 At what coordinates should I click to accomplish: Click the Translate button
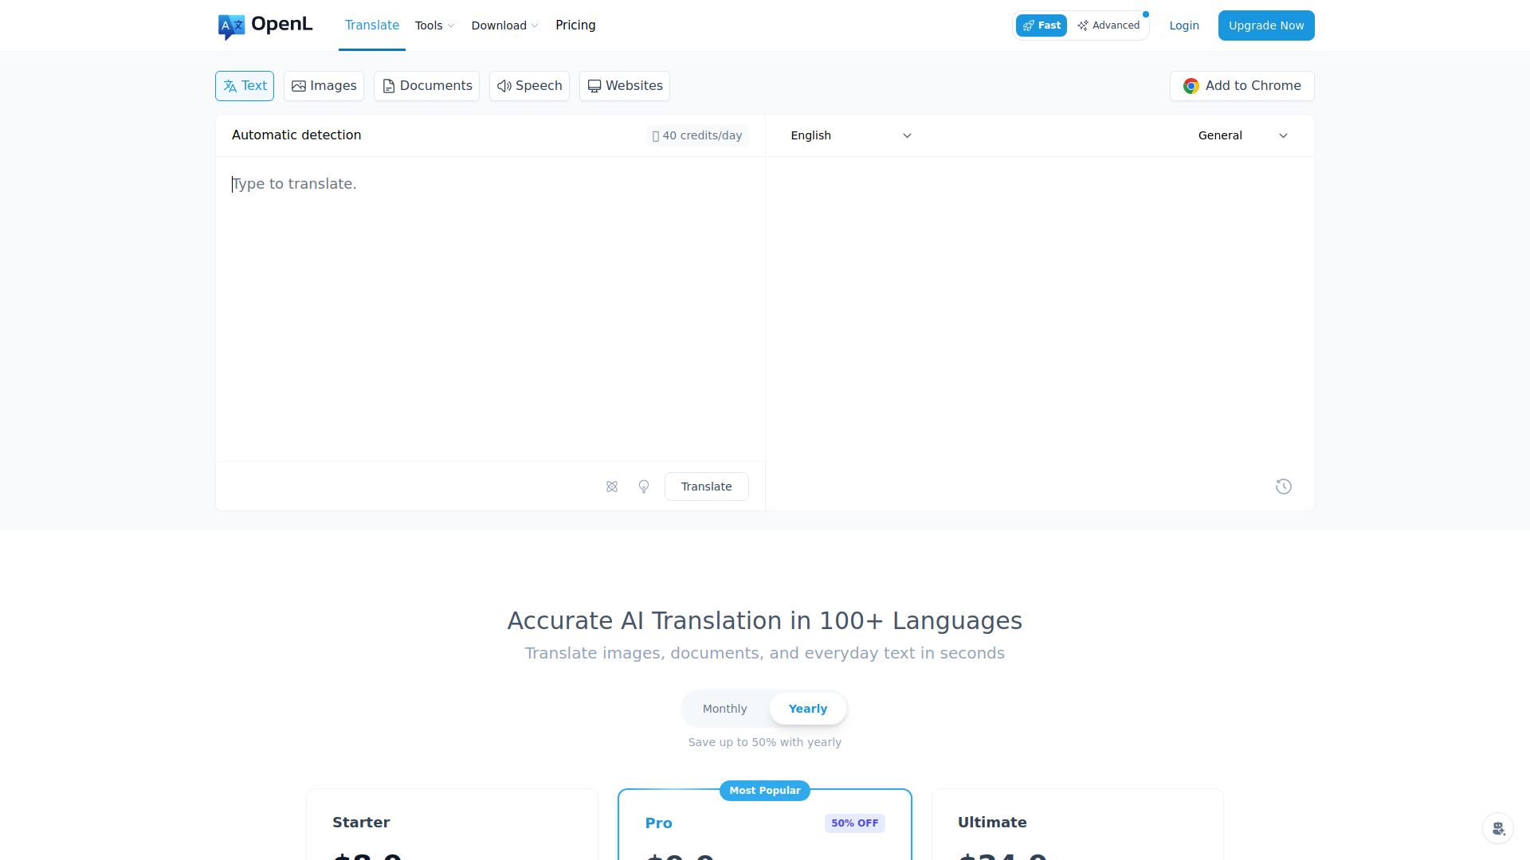707,487
